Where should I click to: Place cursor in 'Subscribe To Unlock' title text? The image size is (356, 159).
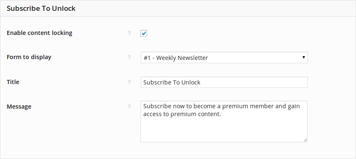pos(172,82)
